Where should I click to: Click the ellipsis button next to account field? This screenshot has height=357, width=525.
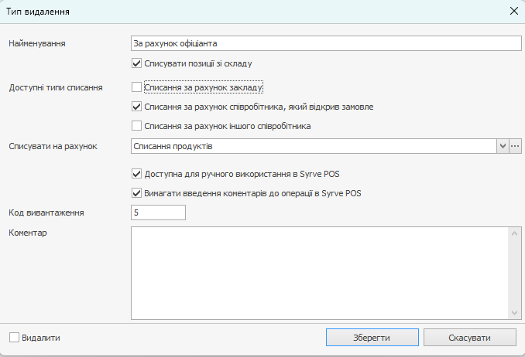point(515,145)
